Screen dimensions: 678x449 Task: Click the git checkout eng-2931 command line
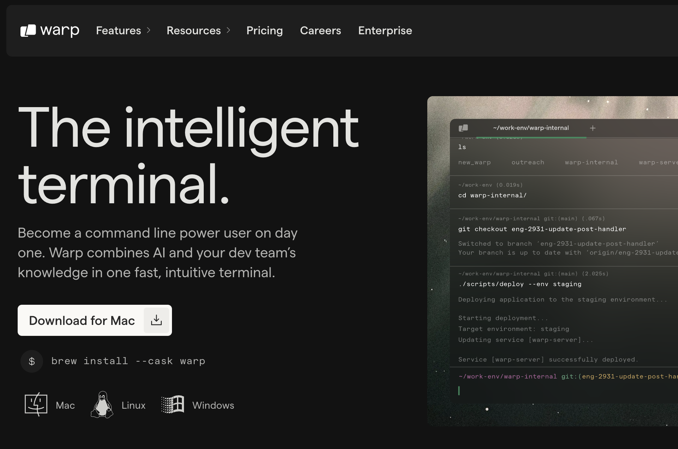point(542,229)
